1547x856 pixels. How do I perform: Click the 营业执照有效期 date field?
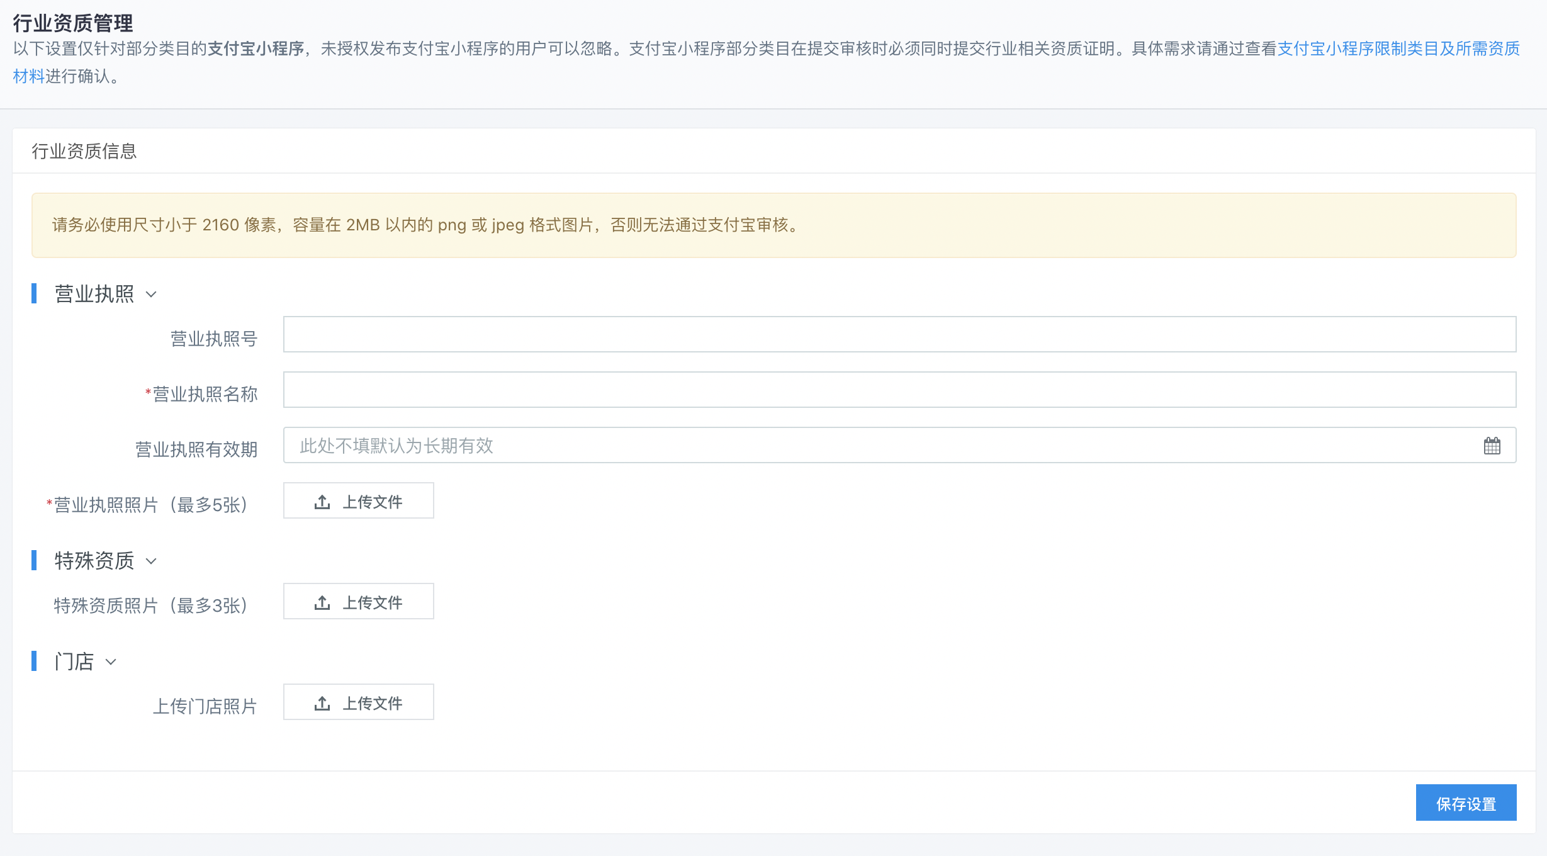tap(899, 445)
